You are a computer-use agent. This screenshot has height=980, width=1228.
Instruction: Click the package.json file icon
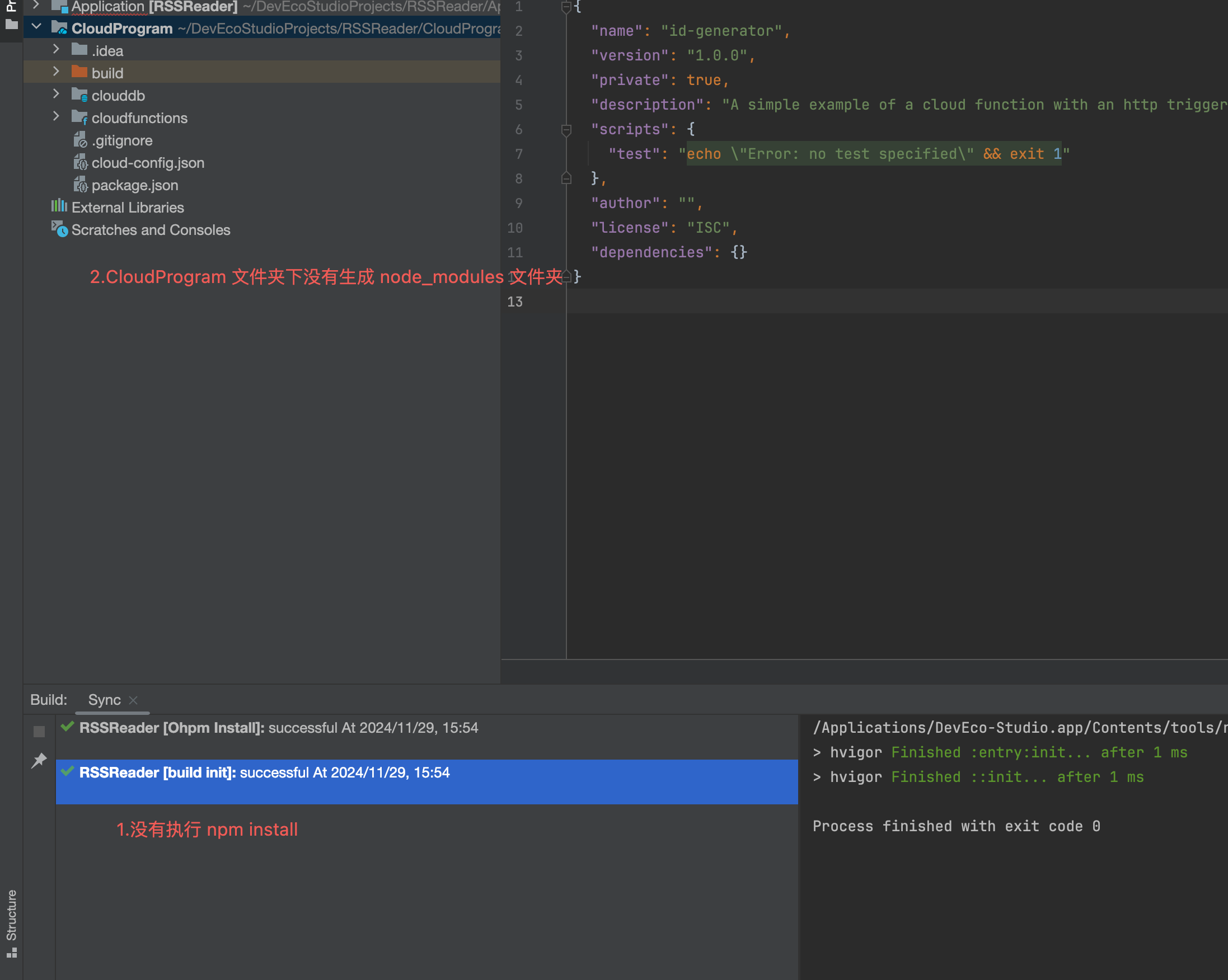tap(80, 185)
